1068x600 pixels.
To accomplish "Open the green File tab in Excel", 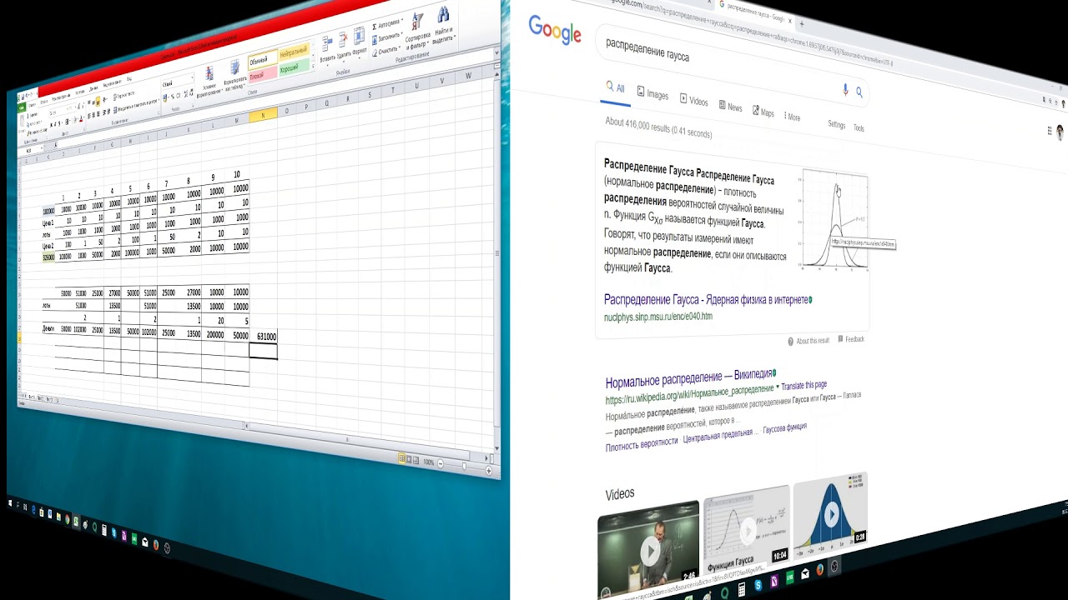I will coord(22,107).
